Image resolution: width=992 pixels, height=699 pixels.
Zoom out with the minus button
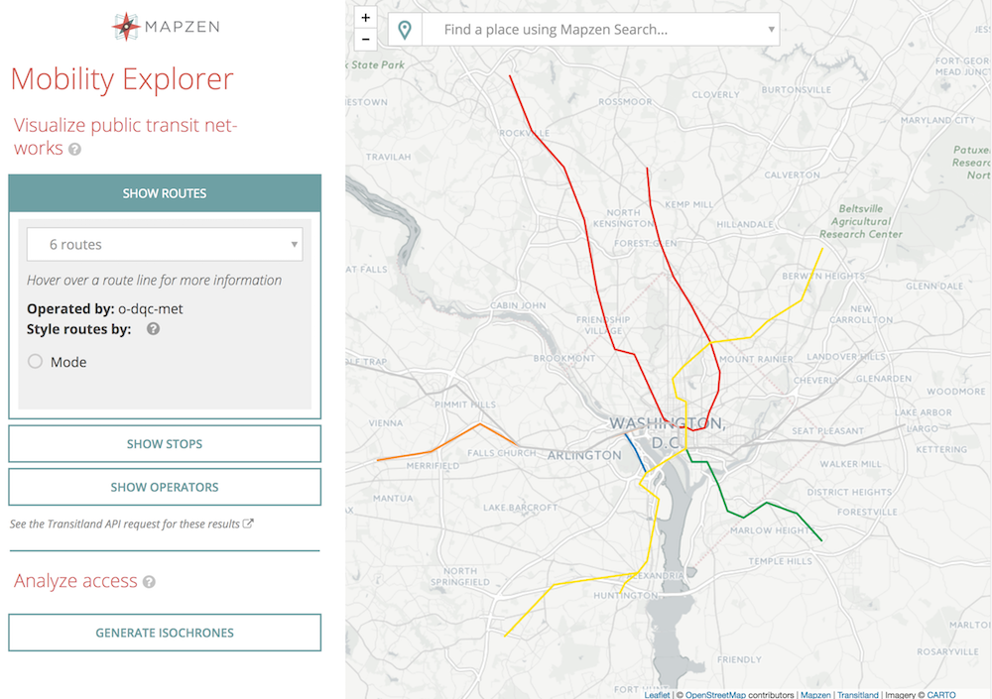point(366,40)
